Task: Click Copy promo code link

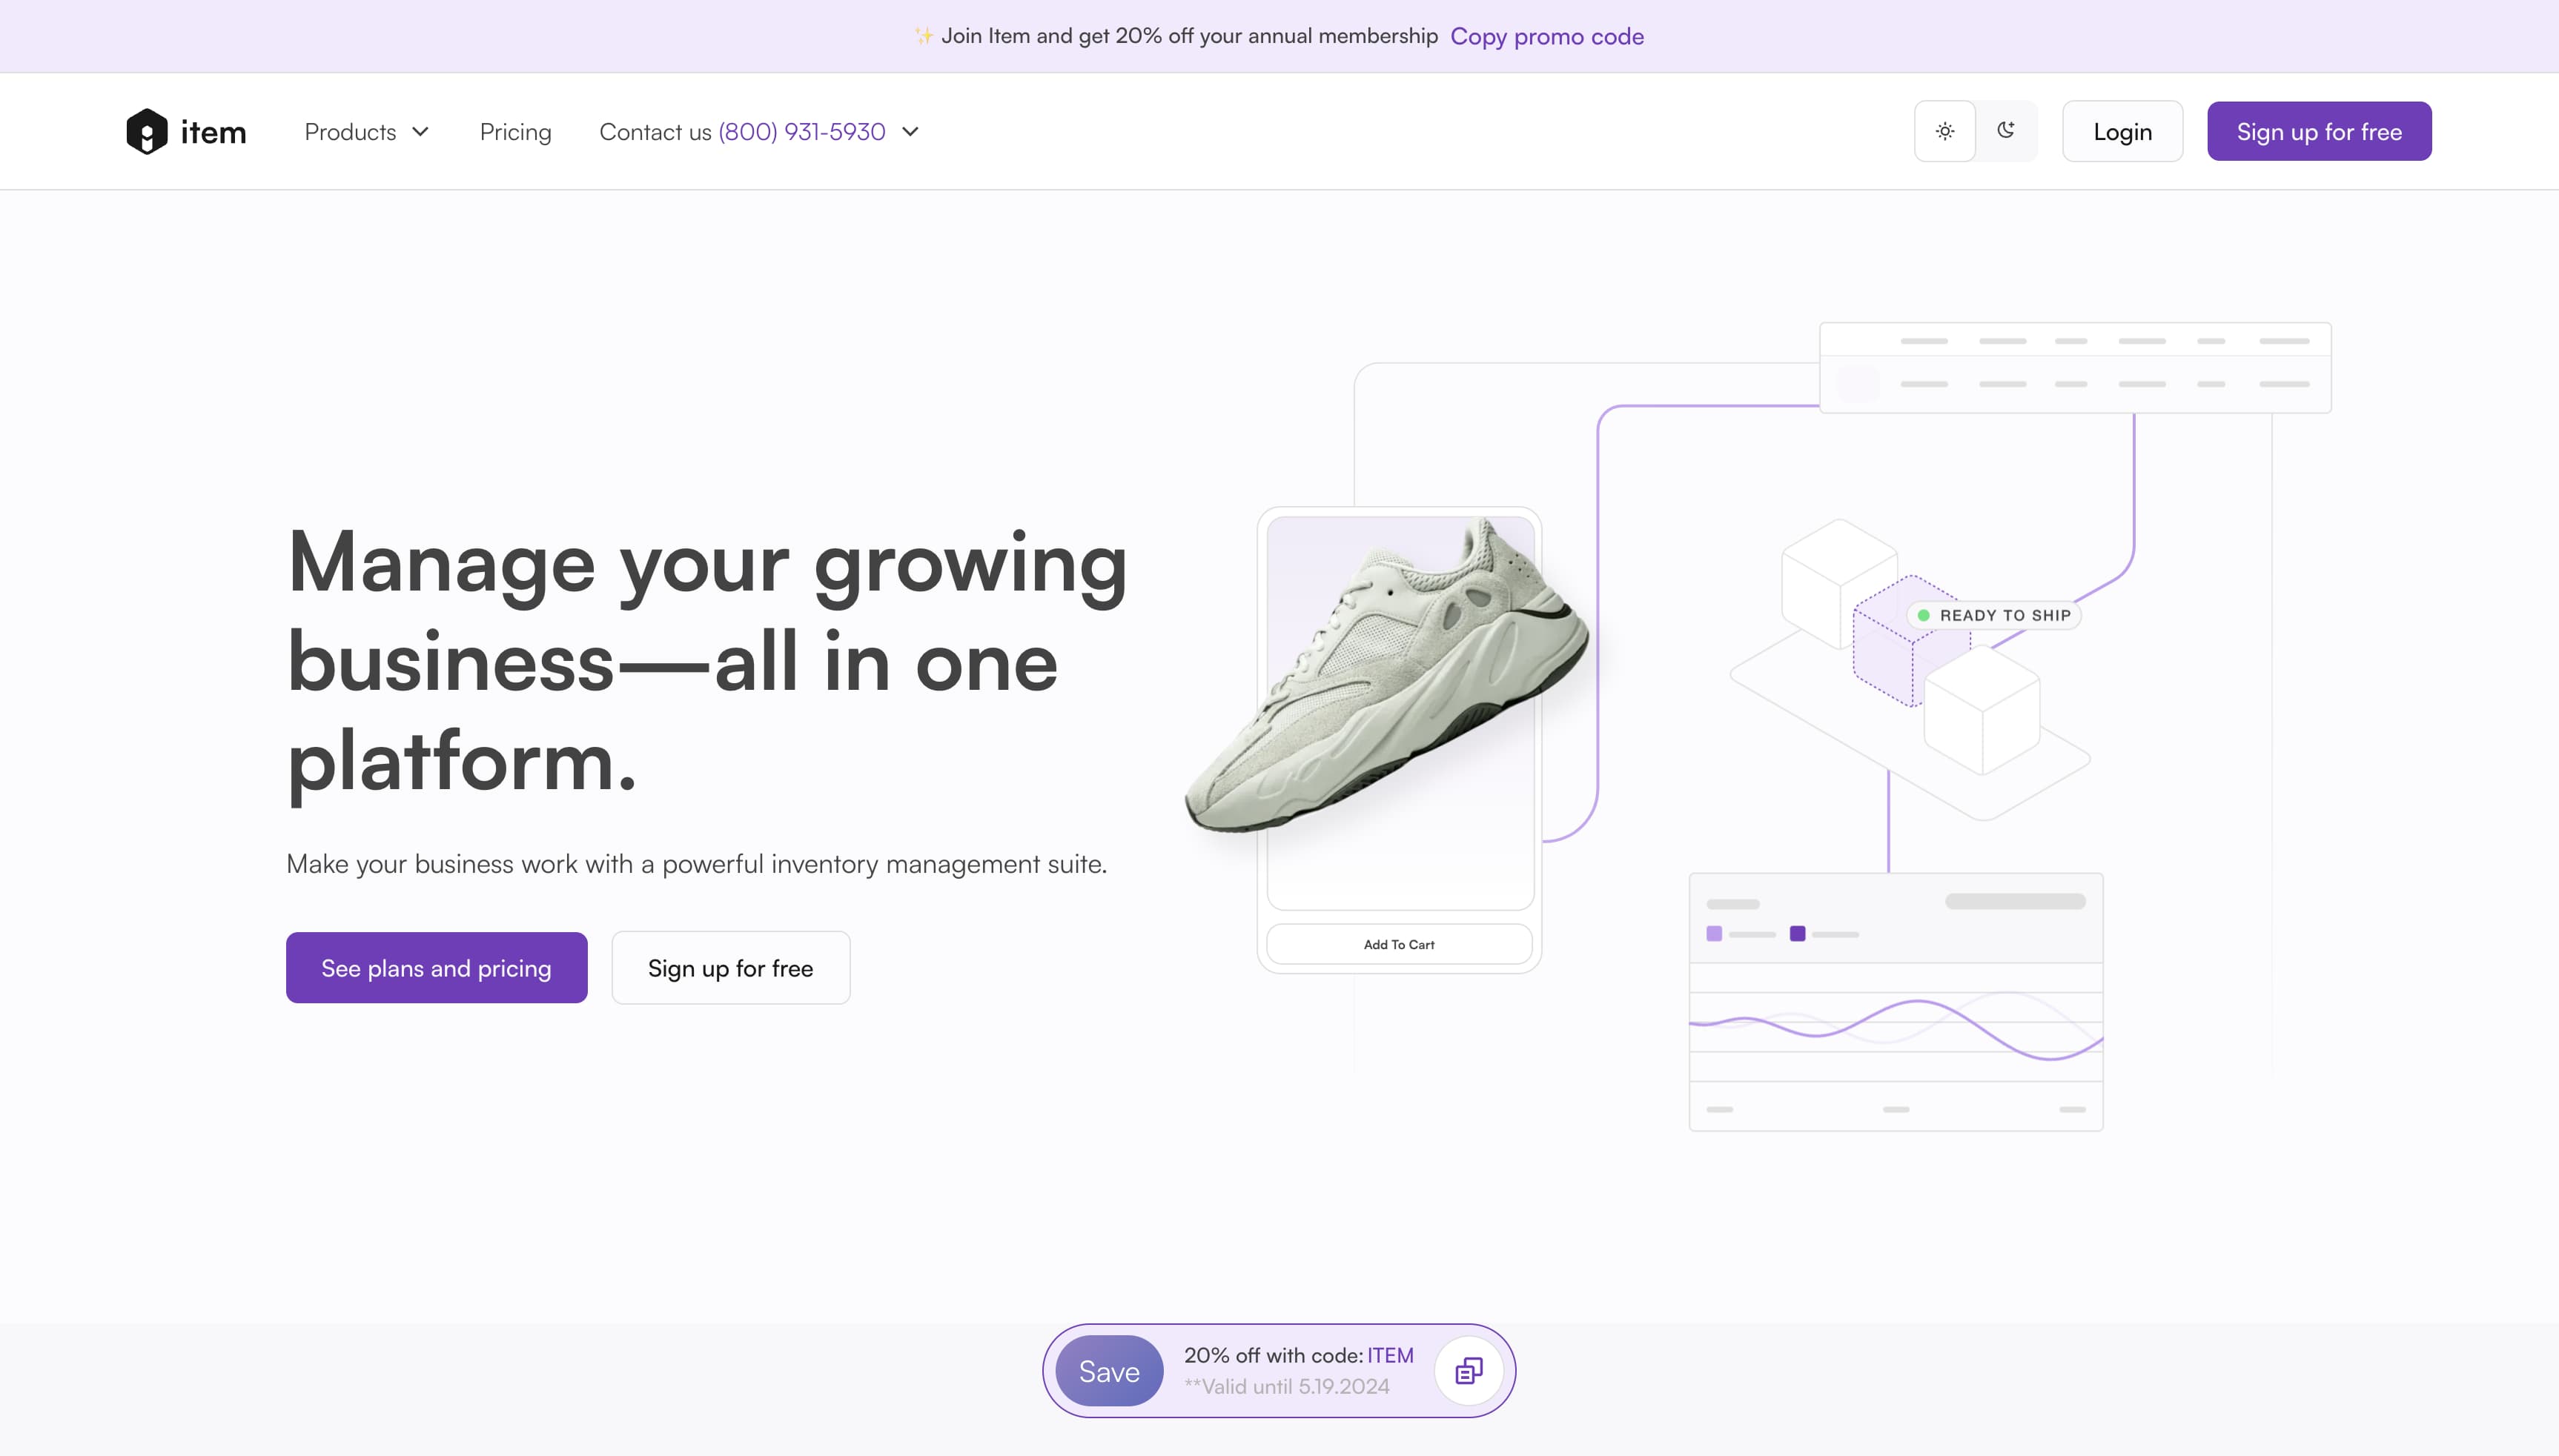Action: pyautogui.click(x=1546, y=36)
